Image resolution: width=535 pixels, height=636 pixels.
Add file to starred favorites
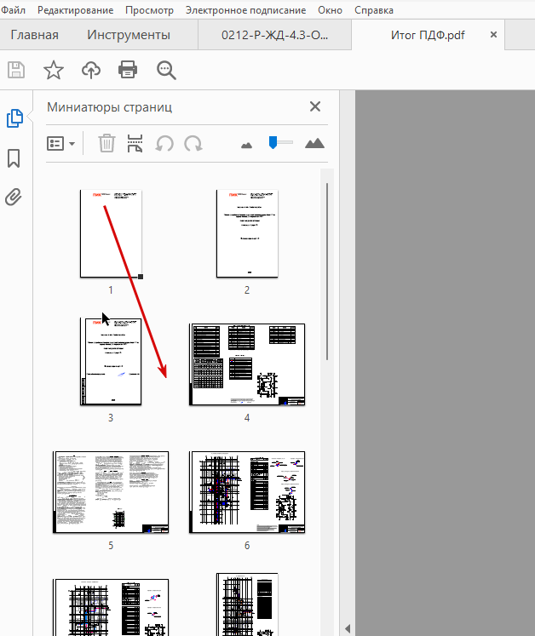click(x=54, y=70)
